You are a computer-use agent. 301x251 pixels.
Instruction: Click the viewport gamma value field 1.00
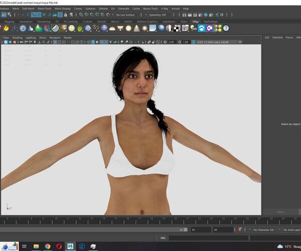point(186,42)
